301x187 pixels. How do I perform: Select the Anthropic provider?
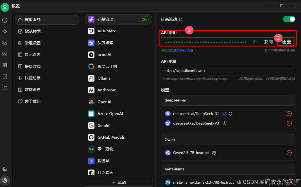pyautogui.click(x=118, y=90)
